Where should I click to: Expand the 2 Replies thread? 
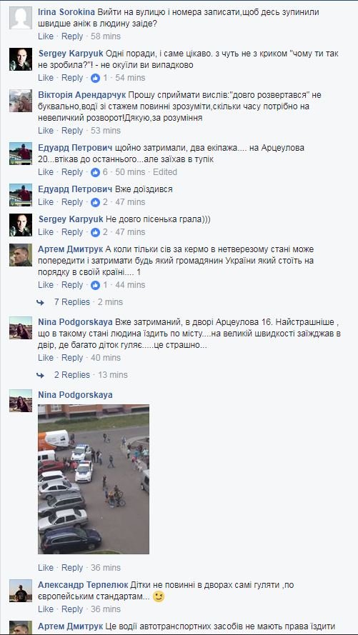[x=72, y=375]
